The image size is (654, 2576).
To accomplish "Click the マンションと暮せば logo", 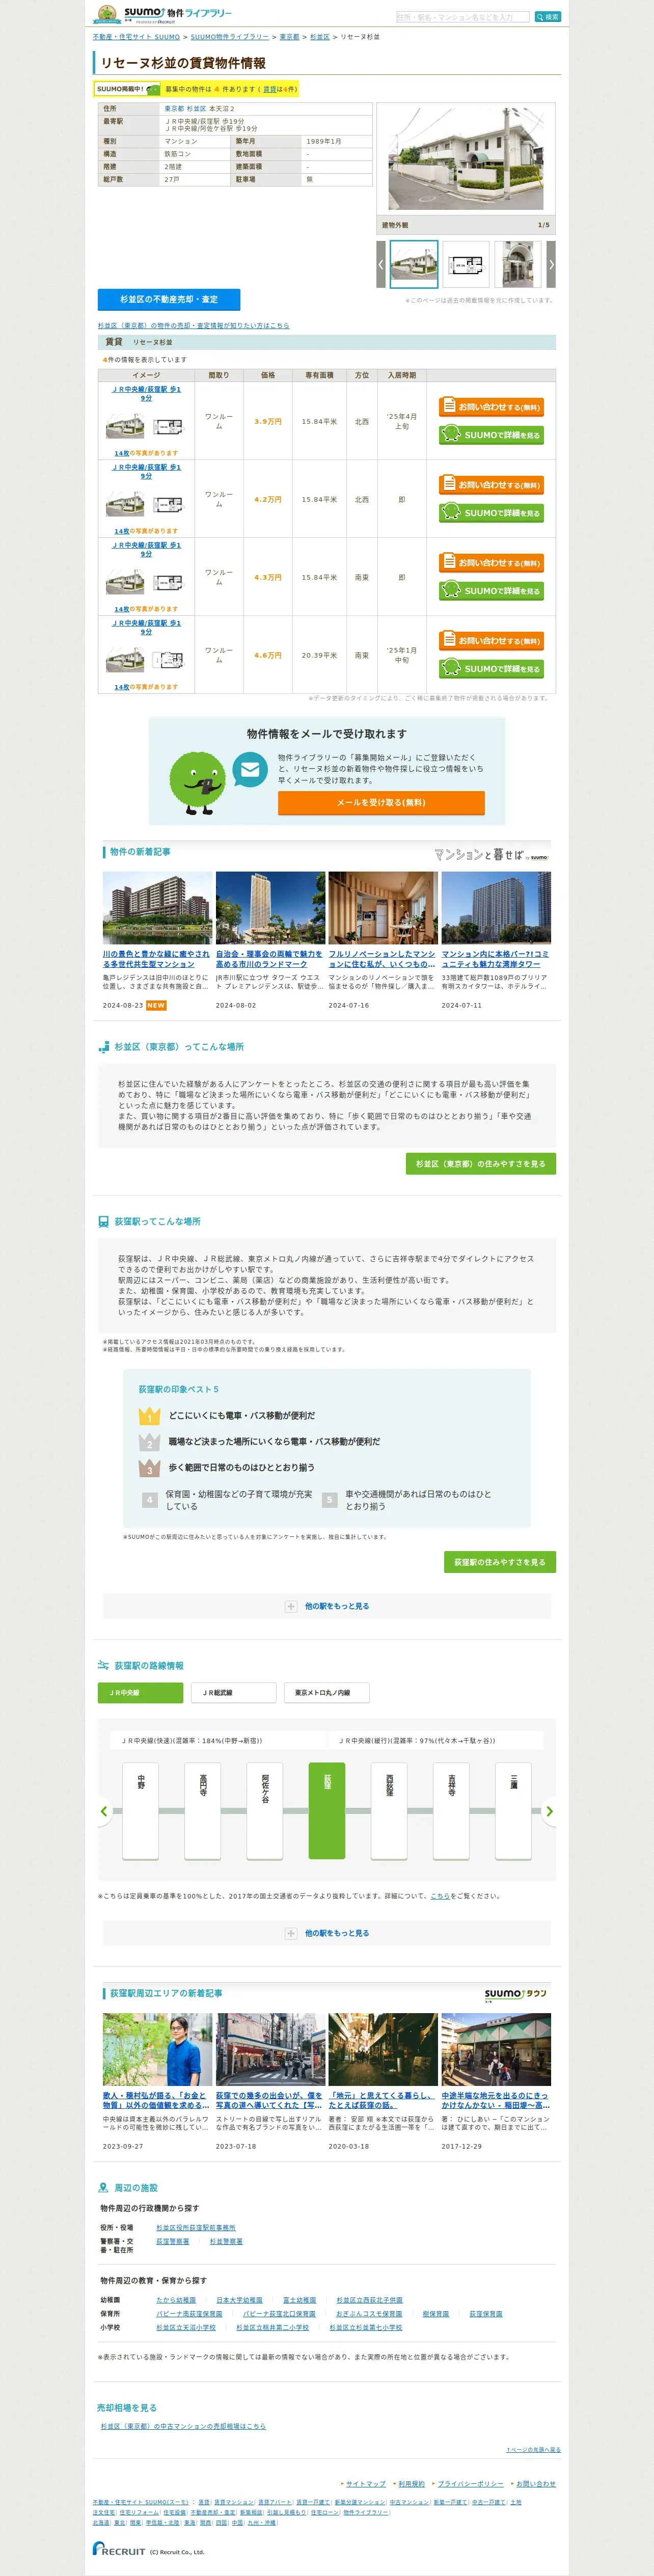I will pos(492,855).
